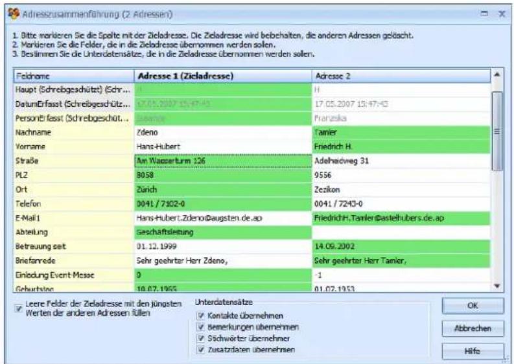Choose Telefon '0041 / 7243-0'
Screen dimensions: 514x364
401,204
